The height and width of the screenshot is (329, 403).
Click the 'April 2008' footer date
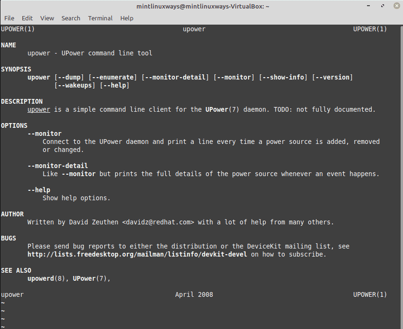pos(194,294)
